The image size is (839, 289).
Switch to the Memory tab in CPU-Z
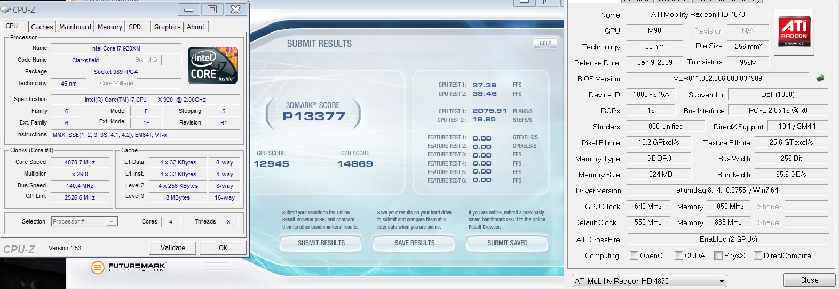tap(110, 27)
